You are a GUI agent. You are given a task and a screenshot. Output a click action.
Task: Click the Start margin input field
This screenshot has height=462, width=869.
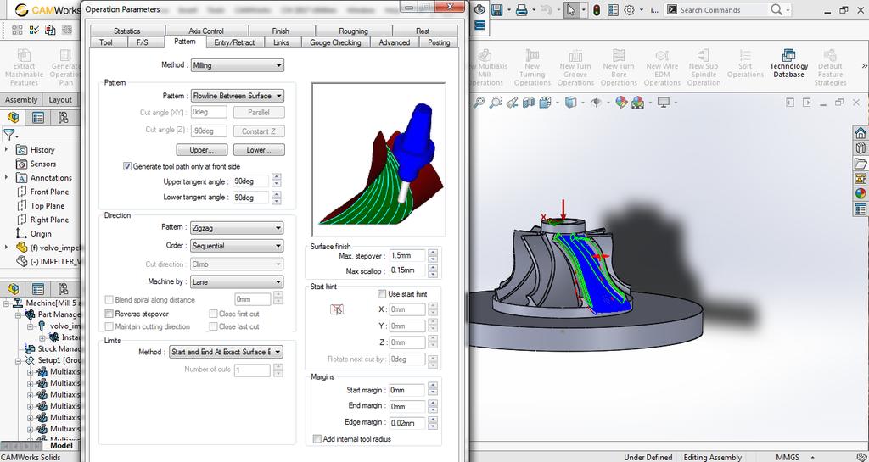406,390
